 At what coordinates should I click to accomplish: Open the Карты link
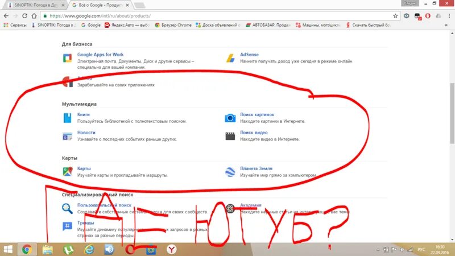coord(84,168)
